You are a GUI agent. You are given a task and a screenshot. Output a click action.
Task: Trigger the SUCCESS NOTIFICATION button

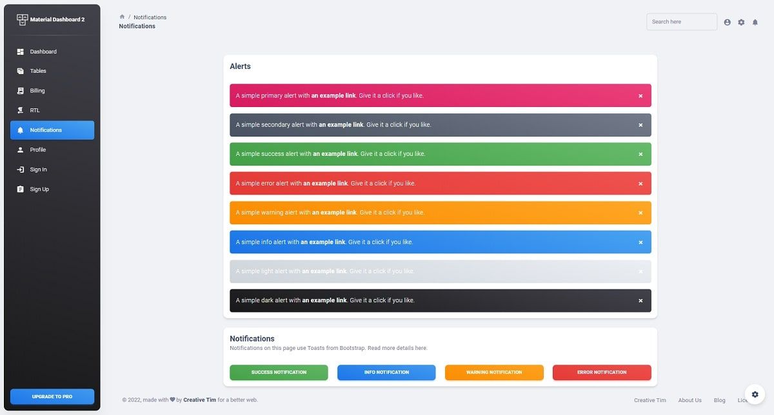pyautogui.click(x=279, y=372)
